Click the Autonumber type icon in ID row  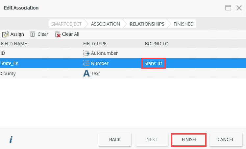tap(86, 53)
